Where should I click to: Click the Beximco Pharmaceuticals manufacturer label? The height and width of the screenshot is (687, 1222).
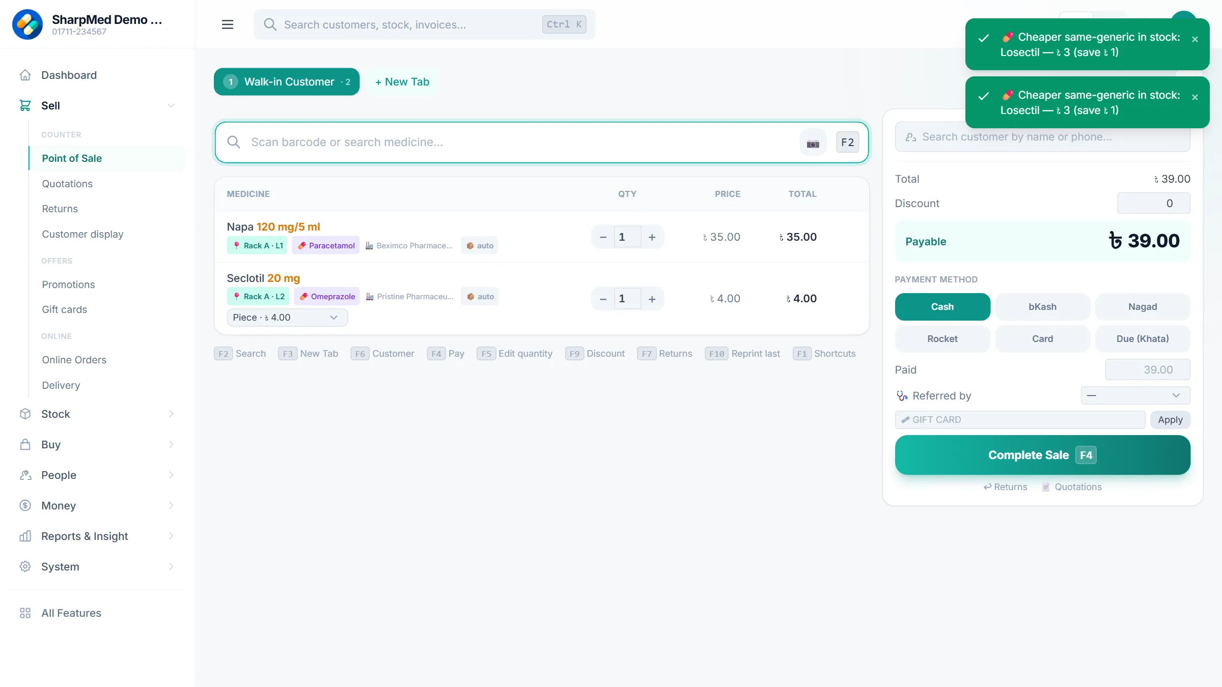pyautogui.click(x=409, y=245)
